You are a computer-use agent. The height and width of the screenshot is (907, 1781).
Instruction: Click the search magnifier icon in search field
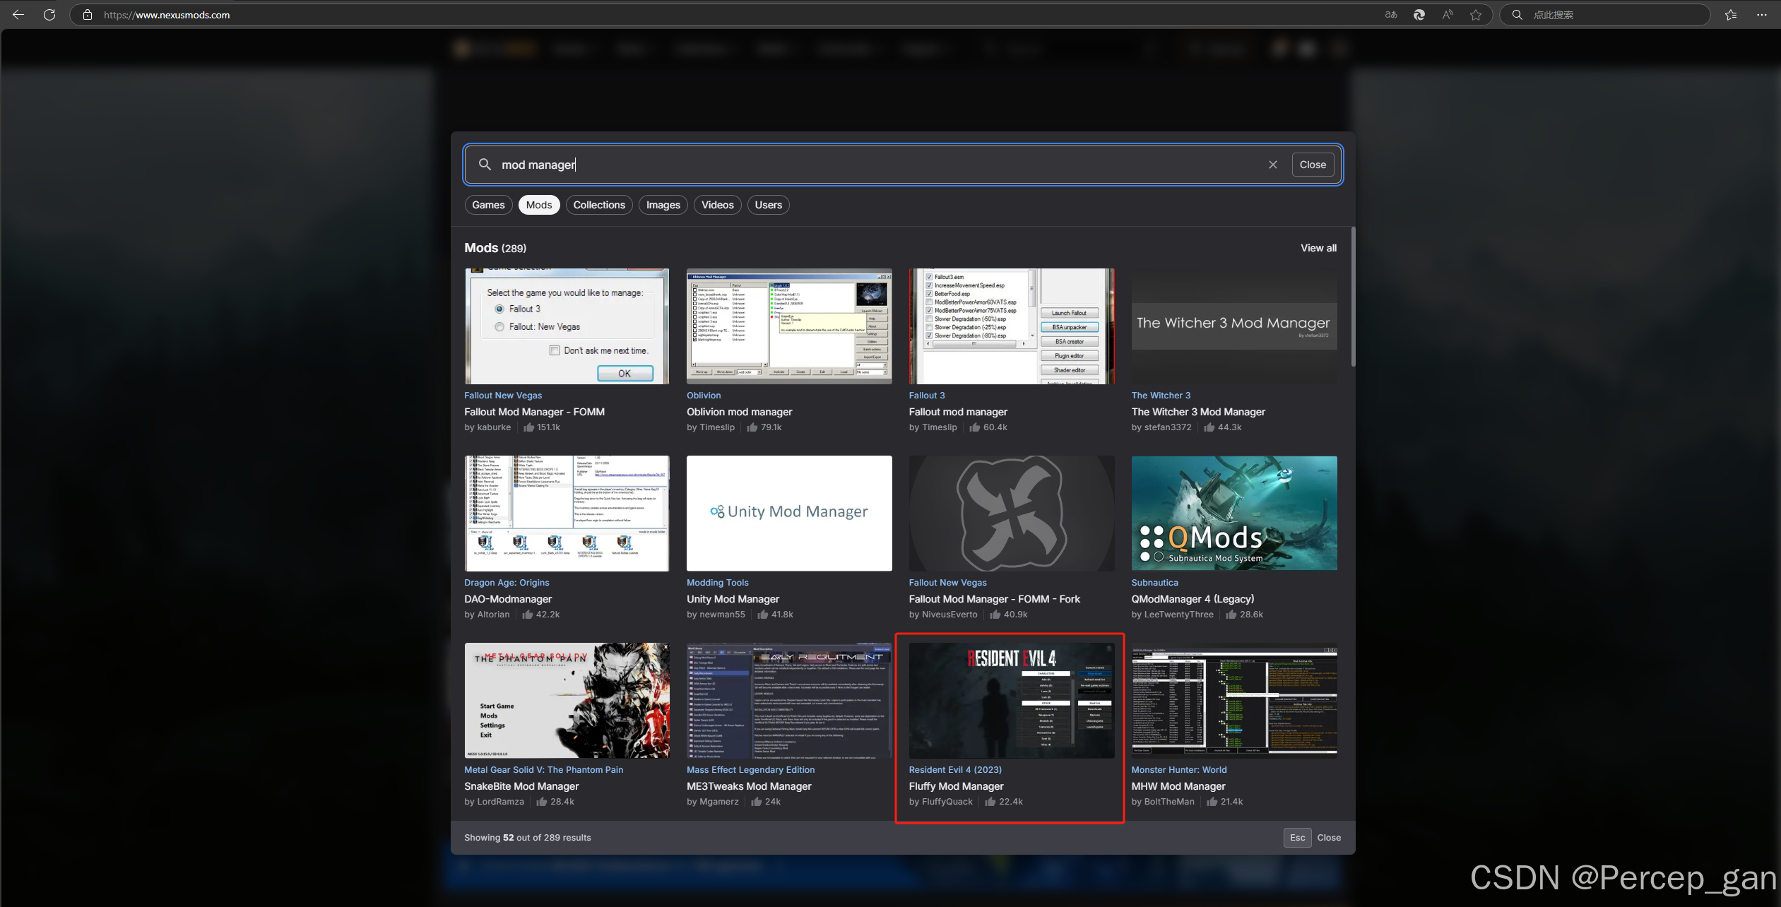tap(485, 165)
